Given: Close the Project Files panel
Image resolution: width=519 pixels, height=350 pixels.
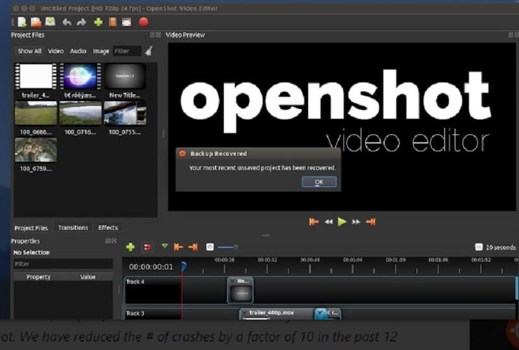Looking at the screenshot, I should tap(158, 35).
